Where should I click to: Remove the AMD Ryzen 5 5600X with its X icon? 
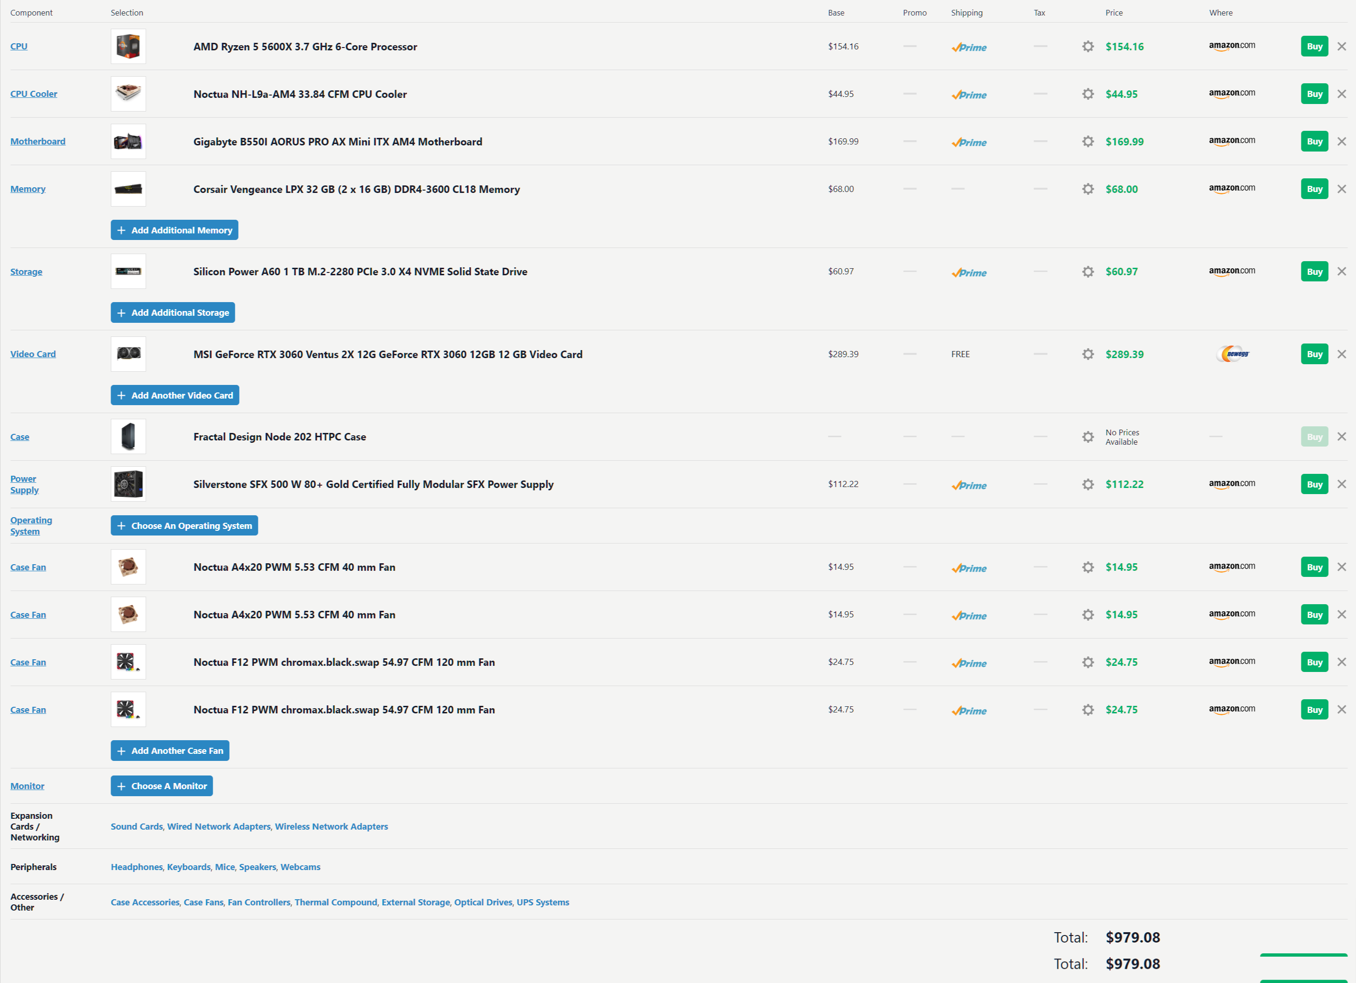(1342, 47)
